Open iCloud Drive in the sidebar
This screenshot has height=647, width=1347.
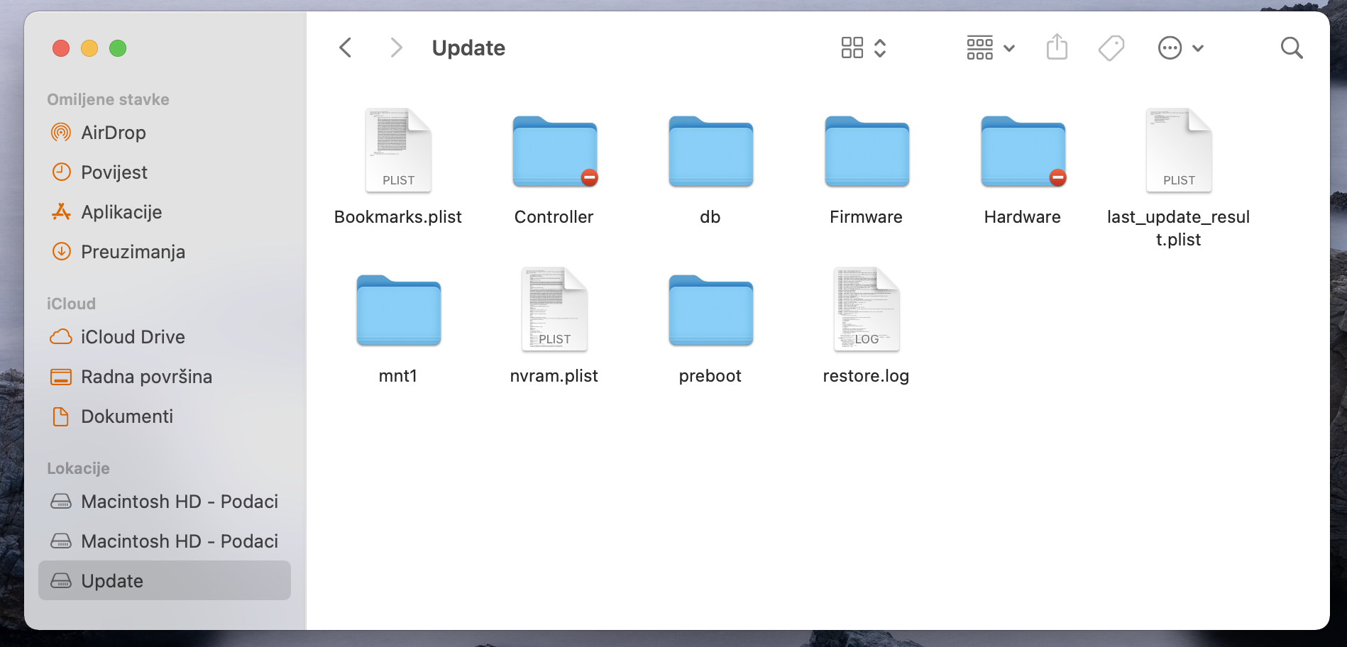(165, 337)
